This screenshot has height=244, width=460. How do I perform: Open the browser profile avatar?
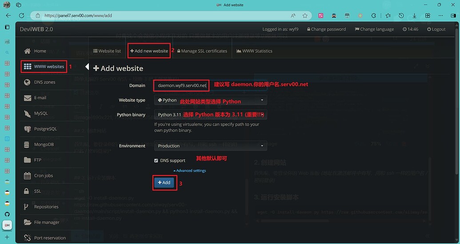[7, 5]
